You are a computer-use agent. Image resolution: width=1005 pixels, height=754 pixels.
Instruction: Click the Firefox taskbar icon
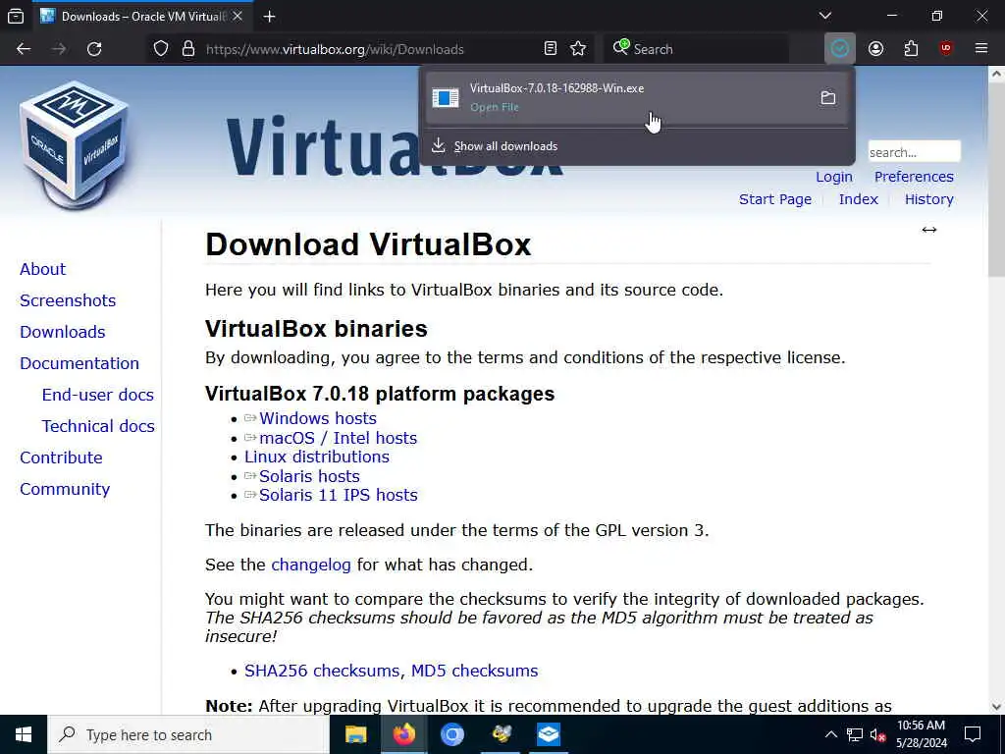403,734
